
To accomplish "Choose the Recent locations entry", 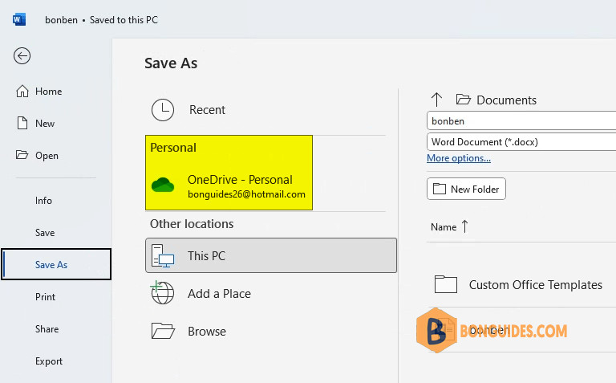I will pos(271,110).
